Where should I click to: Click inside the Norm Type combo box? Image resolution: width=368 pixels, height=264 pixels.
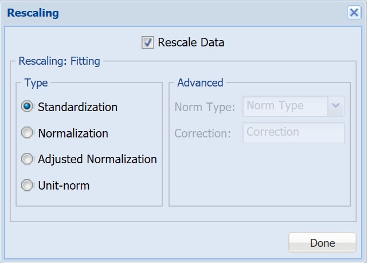[x=285, y=106]
